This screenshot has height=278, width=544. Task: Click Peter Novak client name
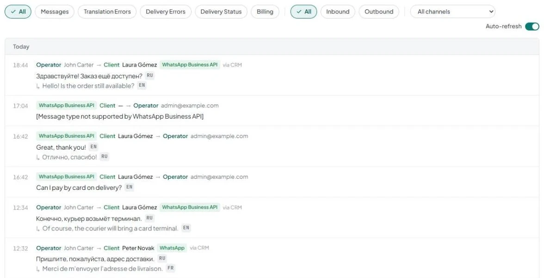coord(138,248)
